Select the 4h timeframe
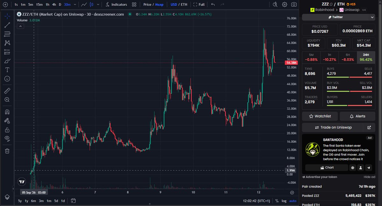This screenshot has width=382, height=206. pyautogui.click(x=54, y=4)
